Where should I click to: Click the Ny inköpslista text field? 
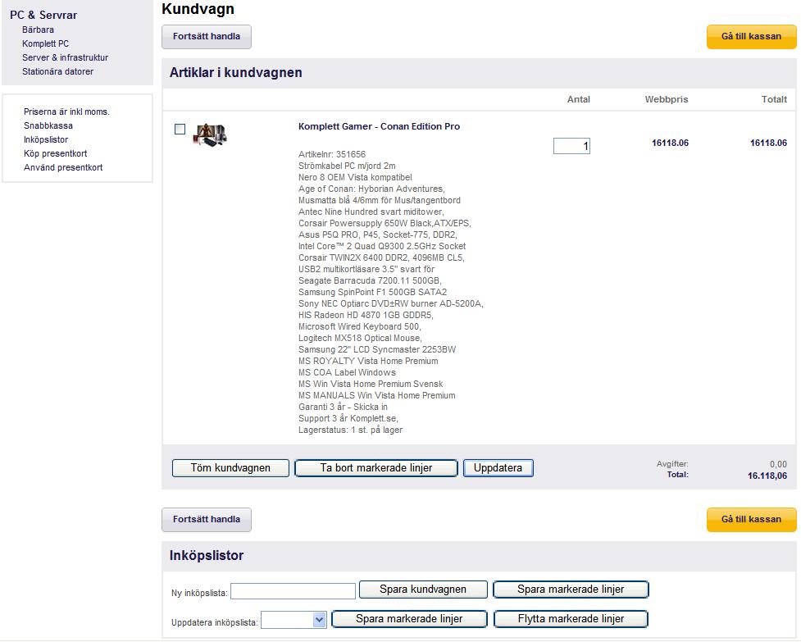click(x=294, y=591)
